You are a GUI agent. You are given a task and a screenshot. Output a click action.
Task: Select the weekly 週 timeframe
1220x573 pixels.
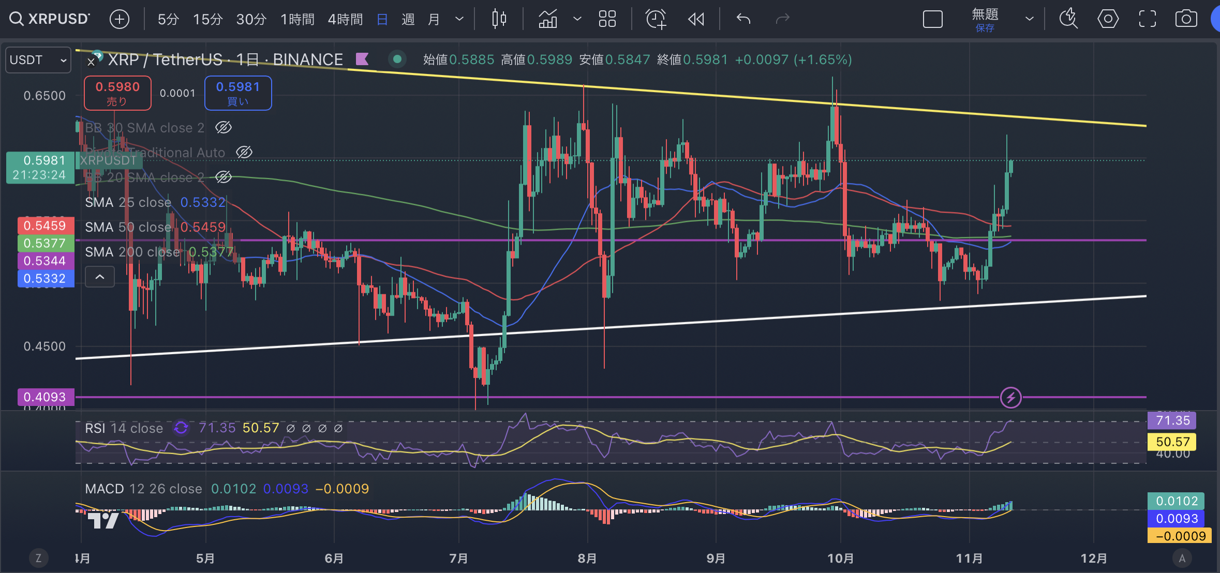pos(408,19)
